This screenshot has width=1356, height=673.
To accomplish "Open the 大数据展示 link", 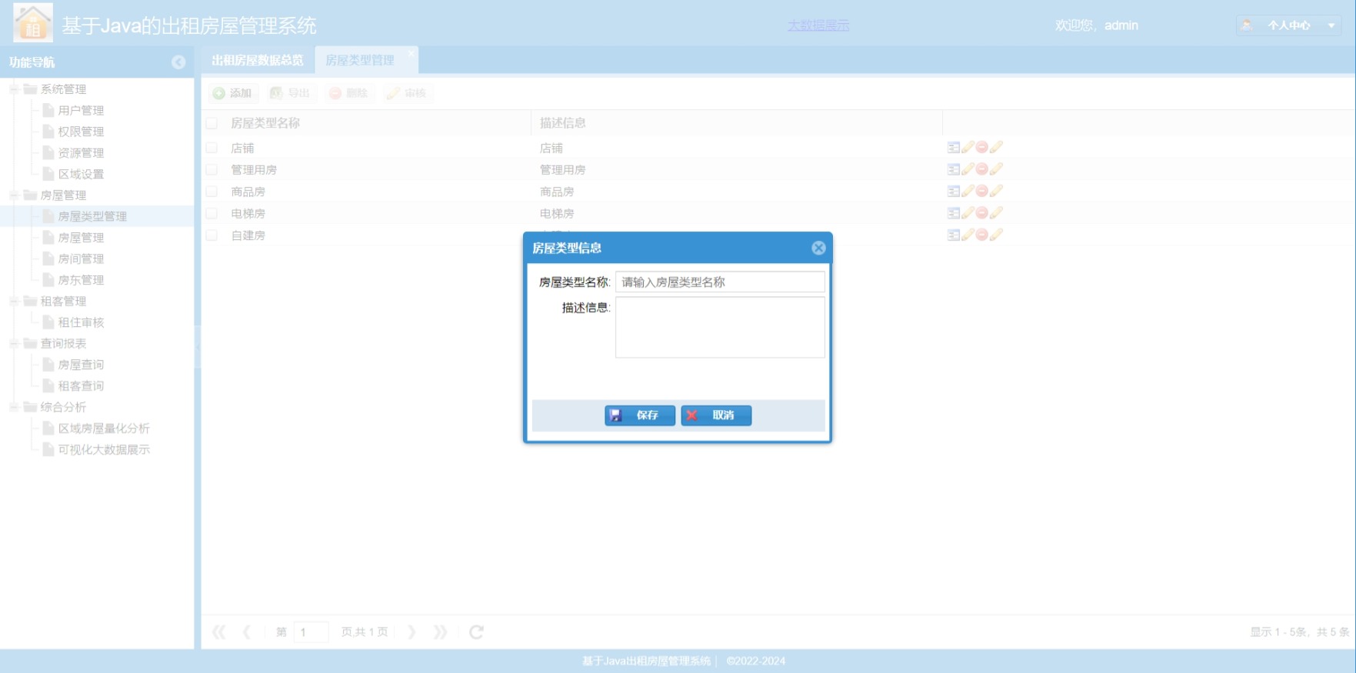I will 818,25.
